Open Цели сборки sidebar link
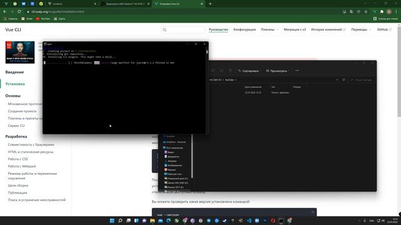401x225 pixels. (18, 186)
